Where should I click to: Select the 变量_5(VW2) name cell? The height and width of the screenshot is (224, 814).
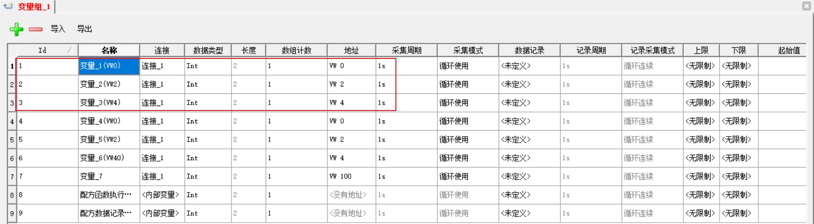coord(109,140)
